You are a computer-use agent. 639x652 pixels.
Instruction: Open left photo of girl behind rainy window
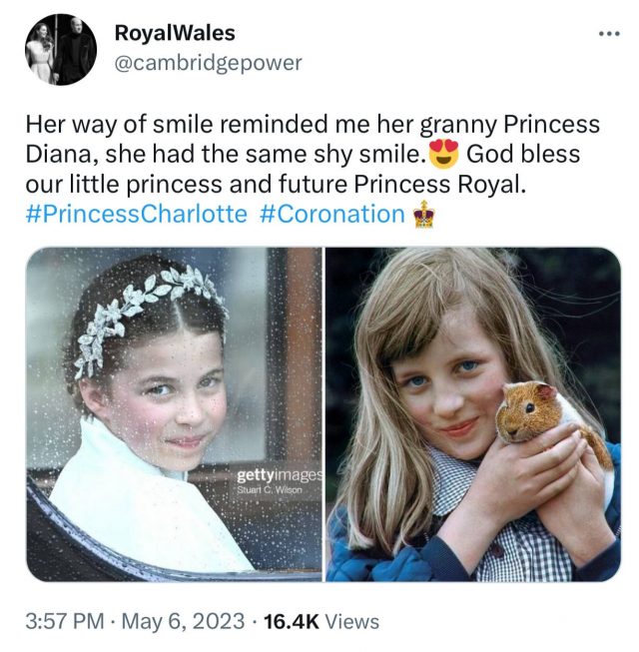174,414
